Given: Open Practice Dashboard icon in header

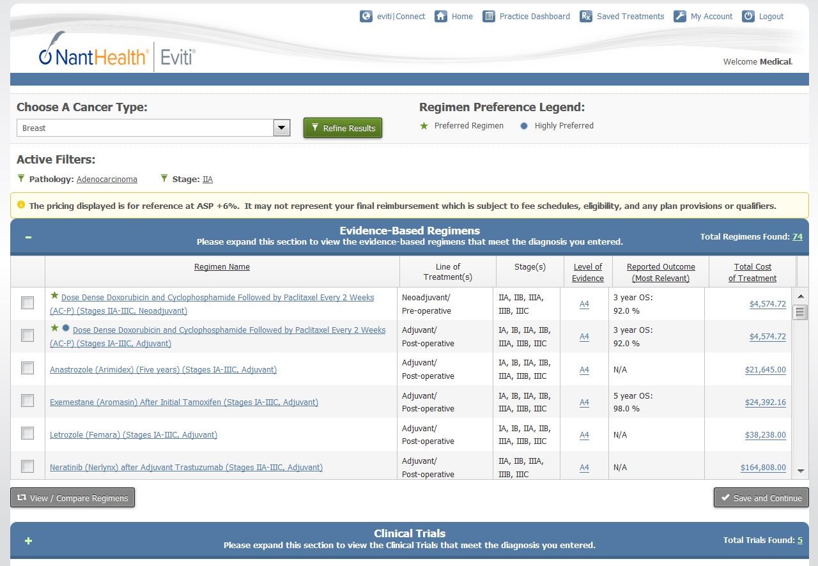Looking at the screenshot, I should [489, 17].
